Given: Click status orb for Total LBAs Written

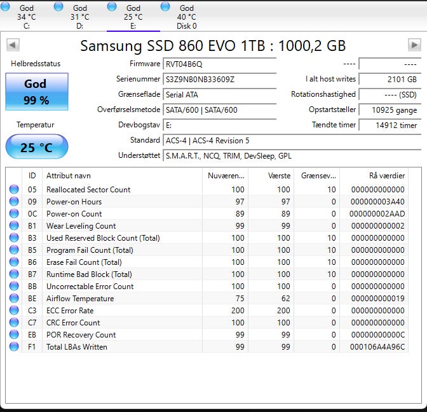Looking at the screenshot, I should pyautogui.click(x=14, y=347).
